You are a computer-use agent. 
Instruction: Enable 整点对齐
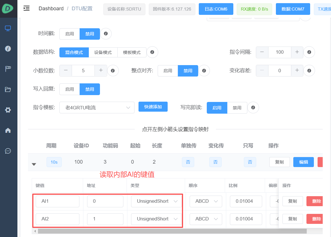click(x=168, y=71)
